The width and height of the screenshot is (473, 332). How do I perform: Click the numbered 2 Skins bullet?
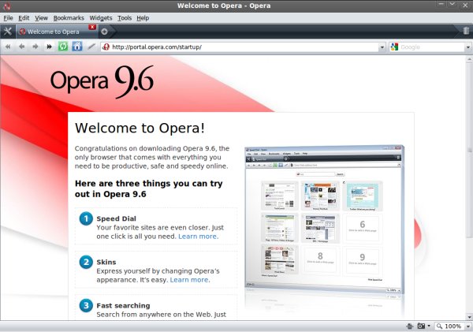(86, 262)
